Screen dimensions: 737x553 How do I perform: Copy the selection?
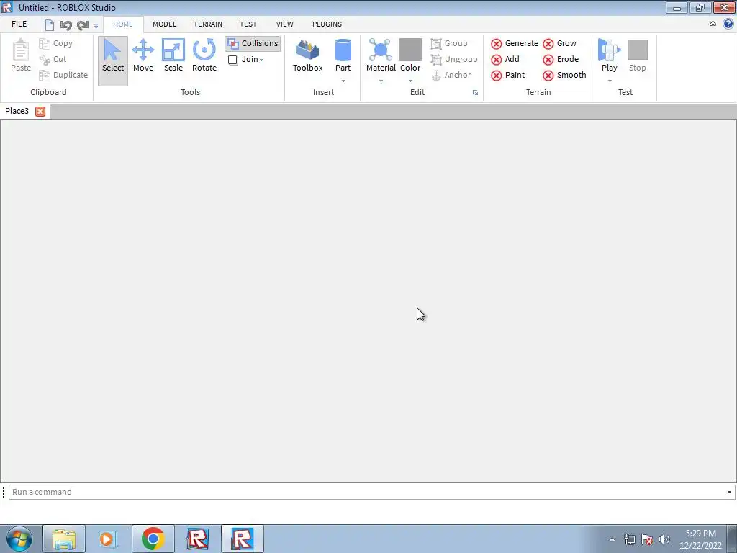pyautogui.click(x=56, y=43)
